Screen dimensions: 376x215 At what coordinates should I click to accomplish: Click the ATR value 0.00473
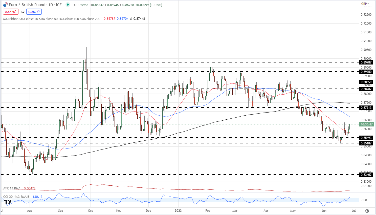(30, 188)
